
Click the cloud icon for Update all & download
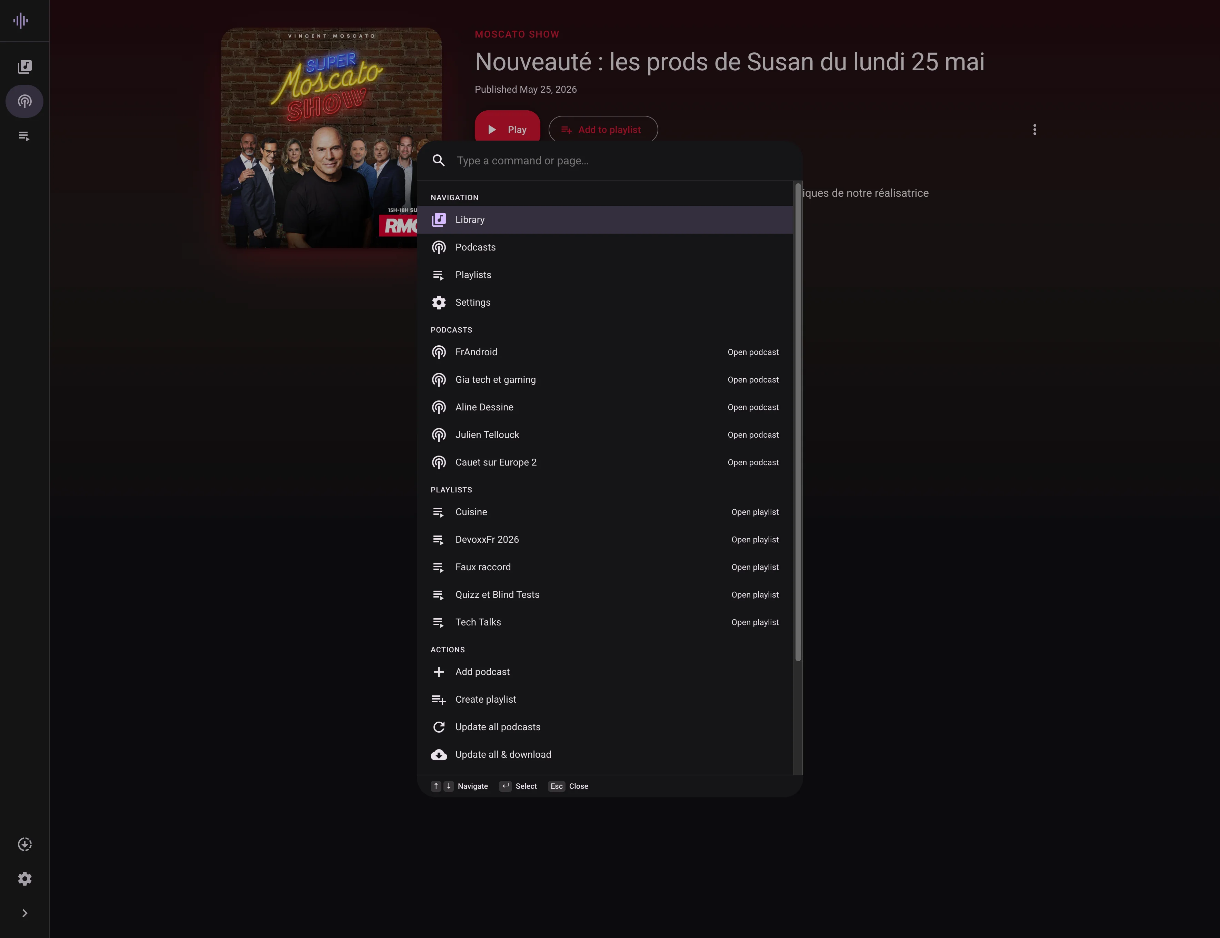tap(439, 755)
